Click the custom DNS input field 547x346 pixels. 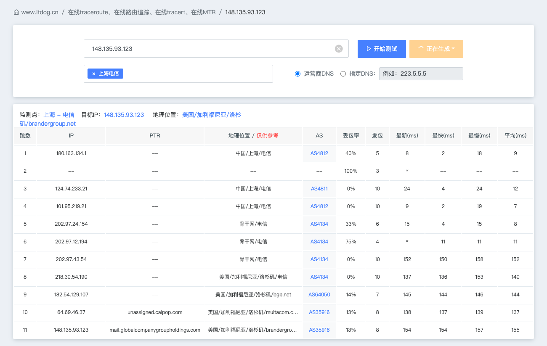click(421, 74)
